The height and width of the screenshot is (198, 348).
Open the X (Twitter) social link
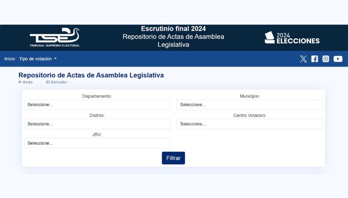(x=303, y=59)
